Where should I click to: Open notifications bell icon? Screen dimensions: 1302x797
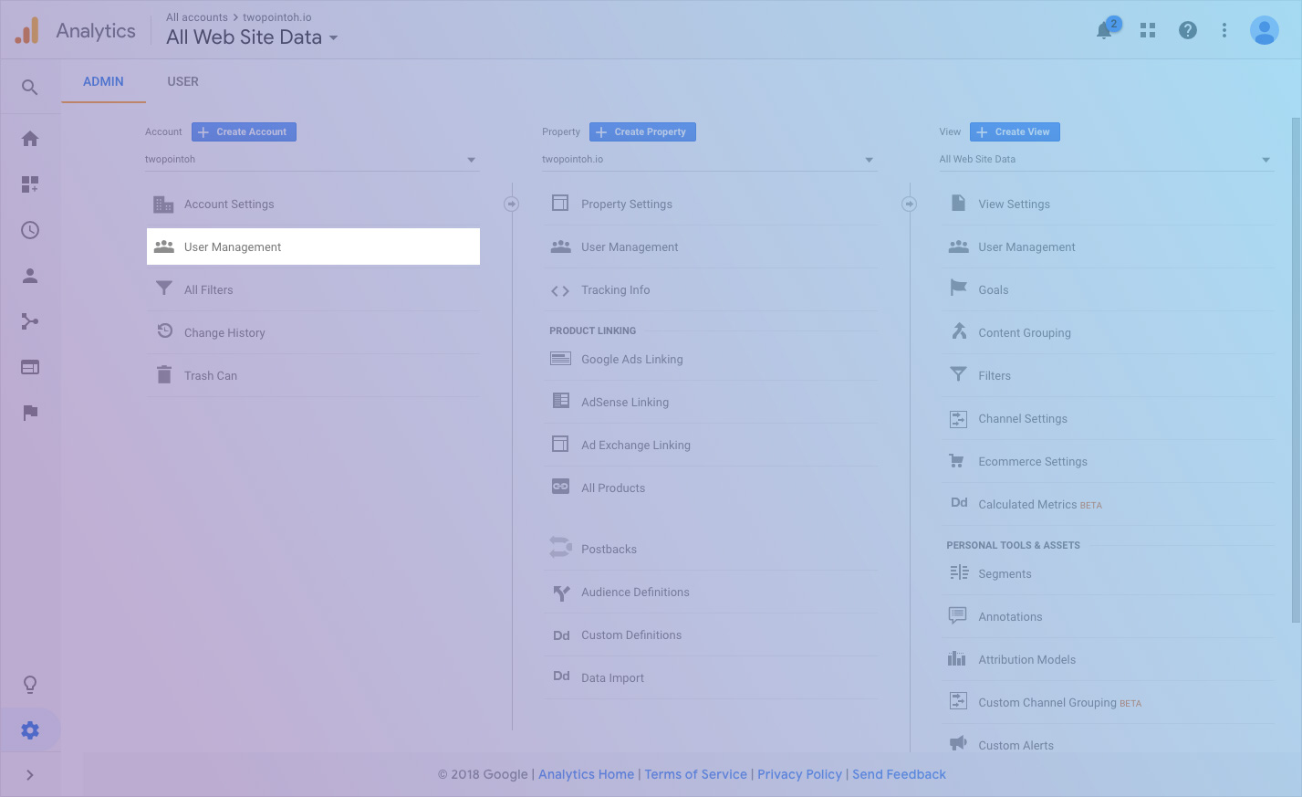pyautogui.click(x=1105, y=30)
